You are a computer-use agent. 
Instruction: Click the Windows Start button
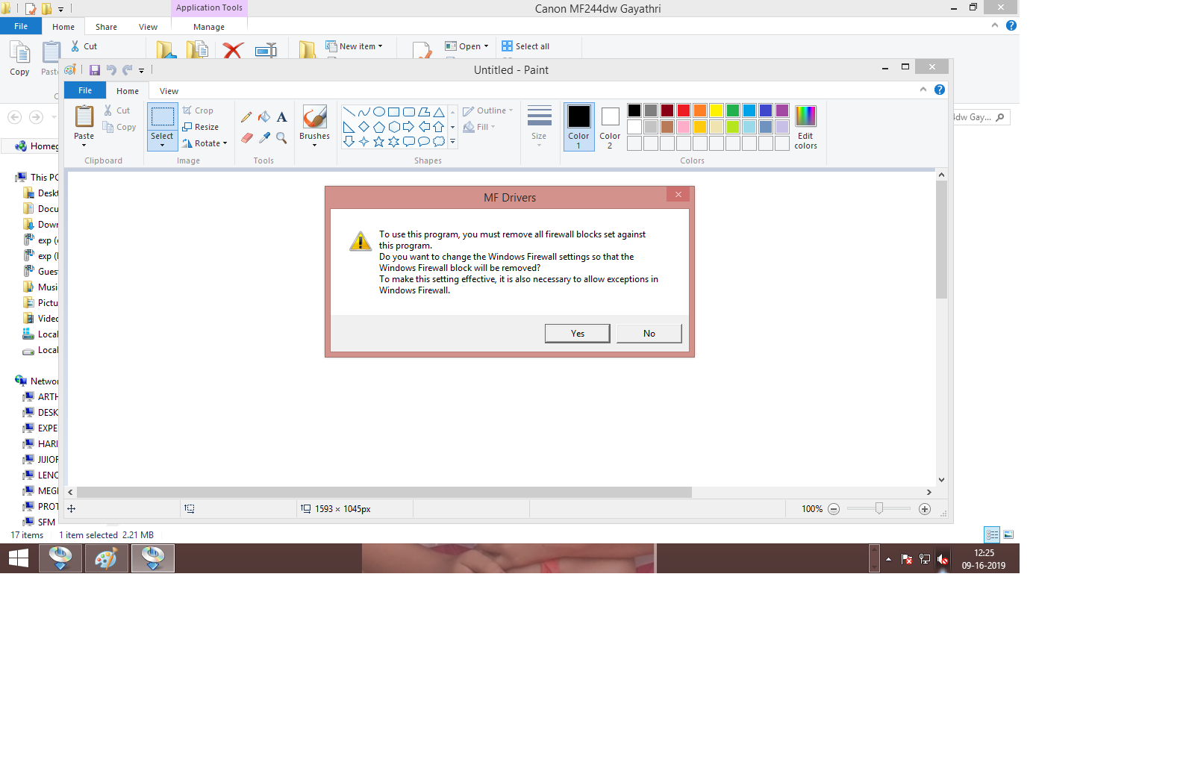[x=18, y=558]
